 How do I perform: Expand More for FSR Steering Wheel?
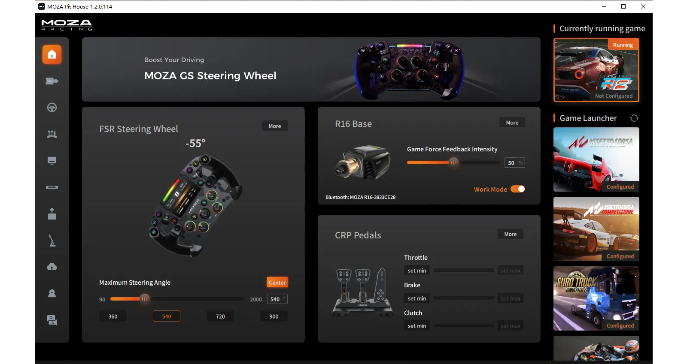275,126
